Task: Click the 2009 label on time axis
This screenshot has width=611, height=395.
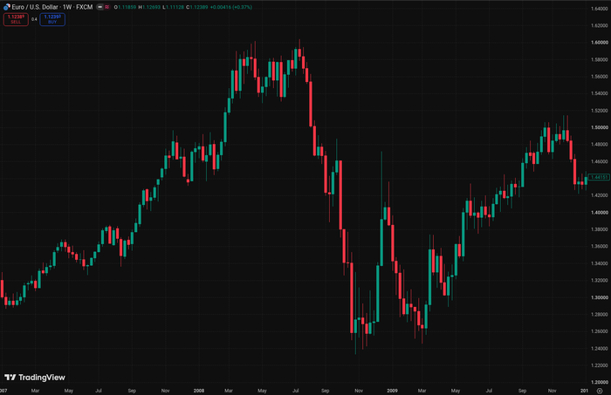Action: click(392, 391)
